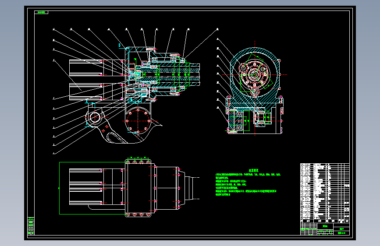This screenshot has width=380, height=246.
Task: Click the planetary gear center in right section view
Action: [255, 74]
